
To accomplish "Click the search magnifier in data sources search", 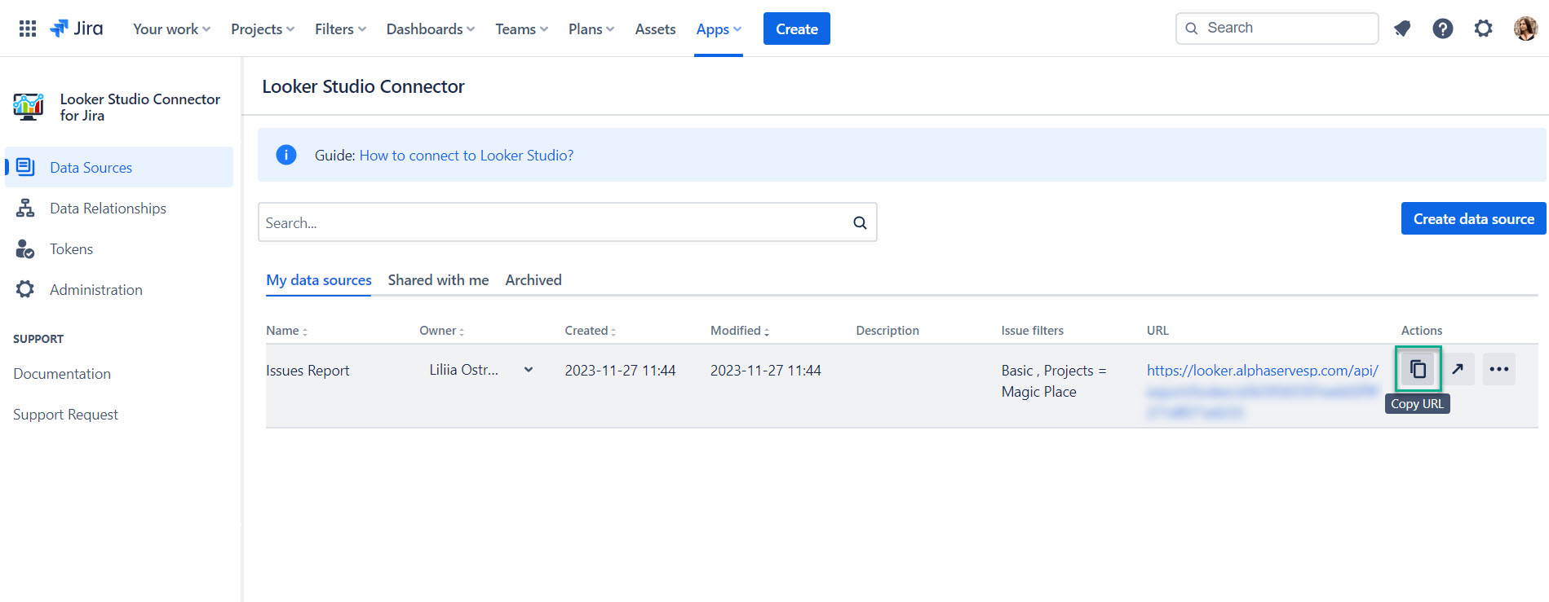I will [x=860, y=222].
